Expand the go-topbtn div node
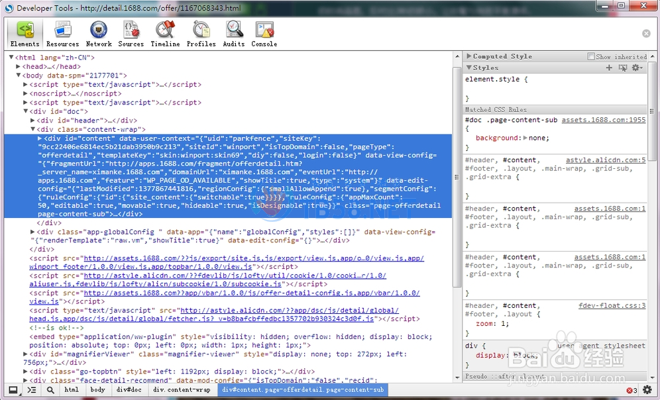 point(26,372)
